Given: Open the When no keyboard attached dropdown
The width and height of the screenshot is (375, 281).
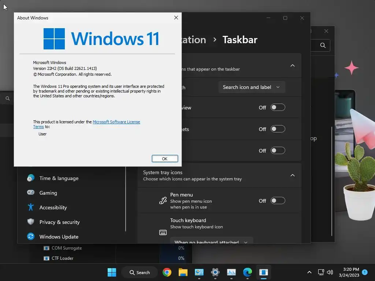Looking at the screenshot, I should click(x=211, y=241).
